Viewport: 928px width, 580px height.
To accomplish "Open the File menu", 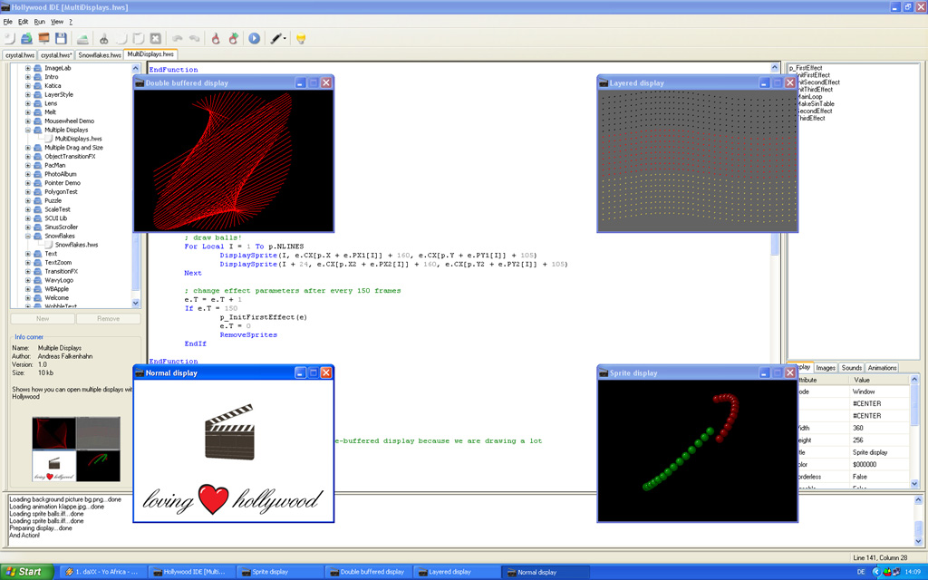I will [7, 22].
